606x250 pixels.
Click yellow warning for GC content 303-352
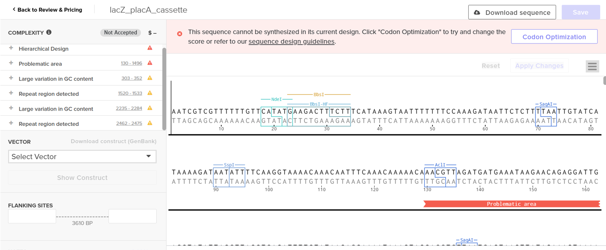tap(150, 78)
